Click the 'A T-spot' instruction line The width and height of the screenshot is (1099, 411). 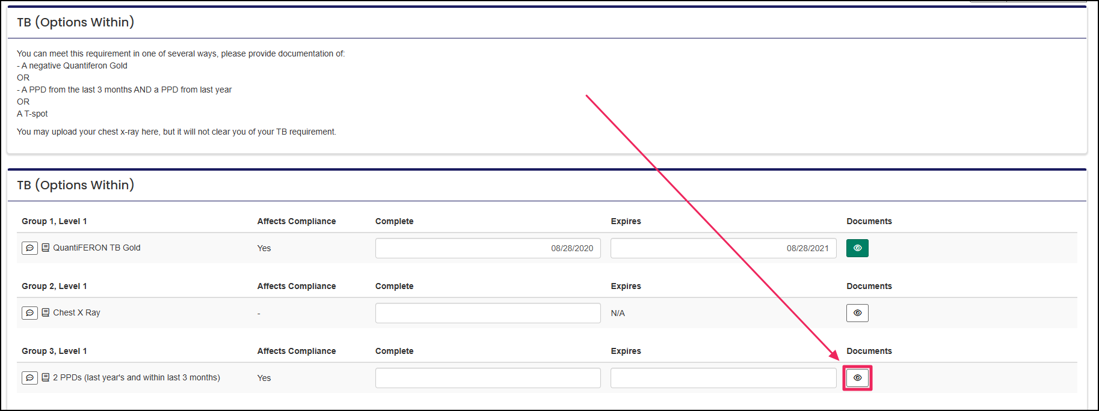[32, 114]
